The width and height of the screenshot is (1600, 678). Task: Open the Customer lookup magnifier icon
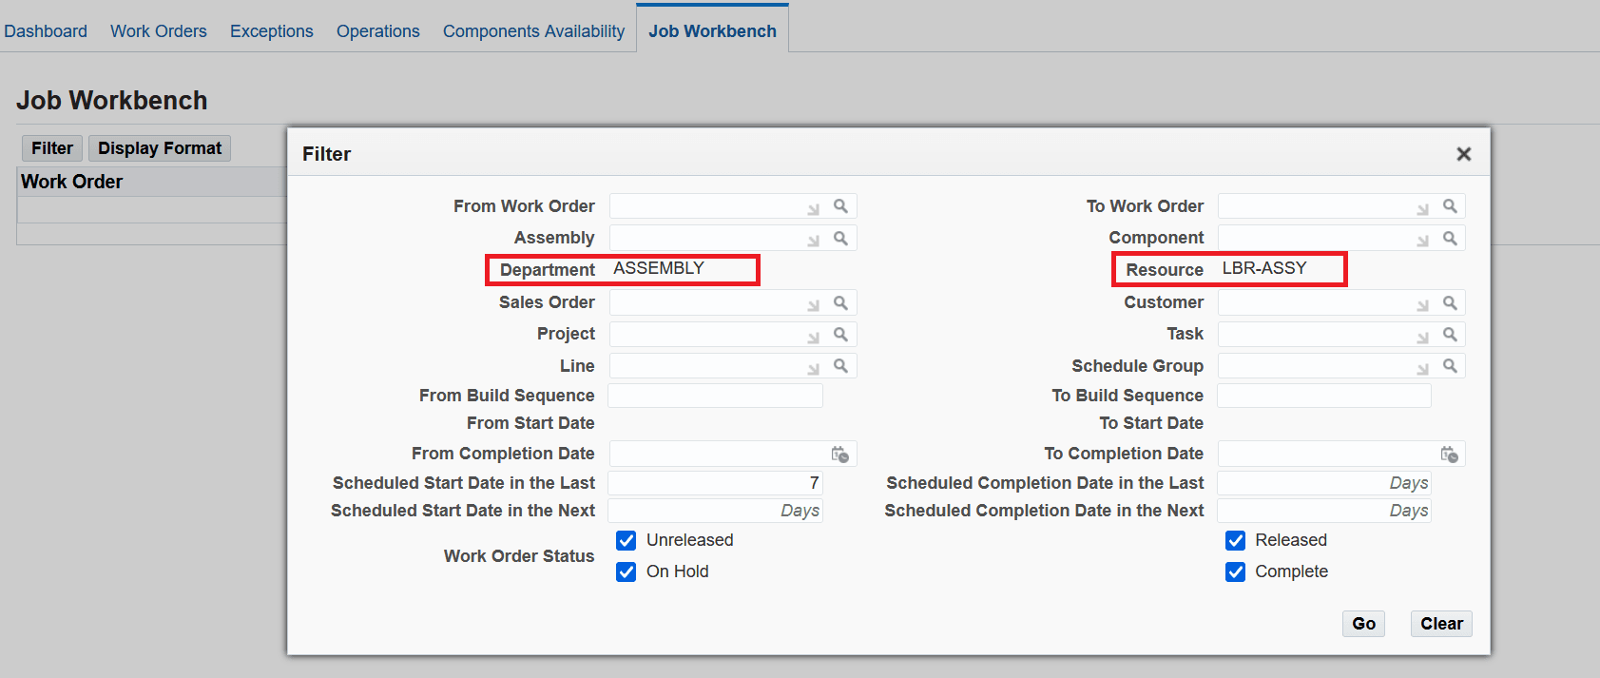pos(1450,302)
